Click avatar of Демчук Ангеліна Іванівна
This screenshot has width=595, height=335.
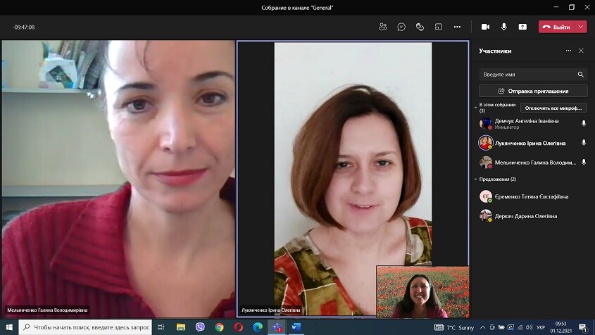coord(486,124)
